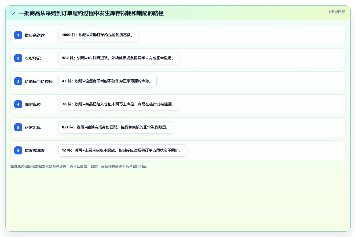Click step number badge 5
This screenshot has width=356, height=237.
pos(18,127)
